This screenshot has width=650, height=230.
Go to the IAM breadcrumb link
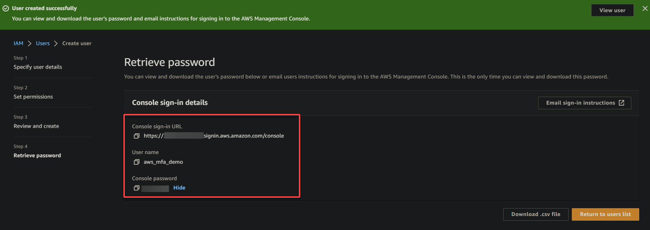coord(18,43)
